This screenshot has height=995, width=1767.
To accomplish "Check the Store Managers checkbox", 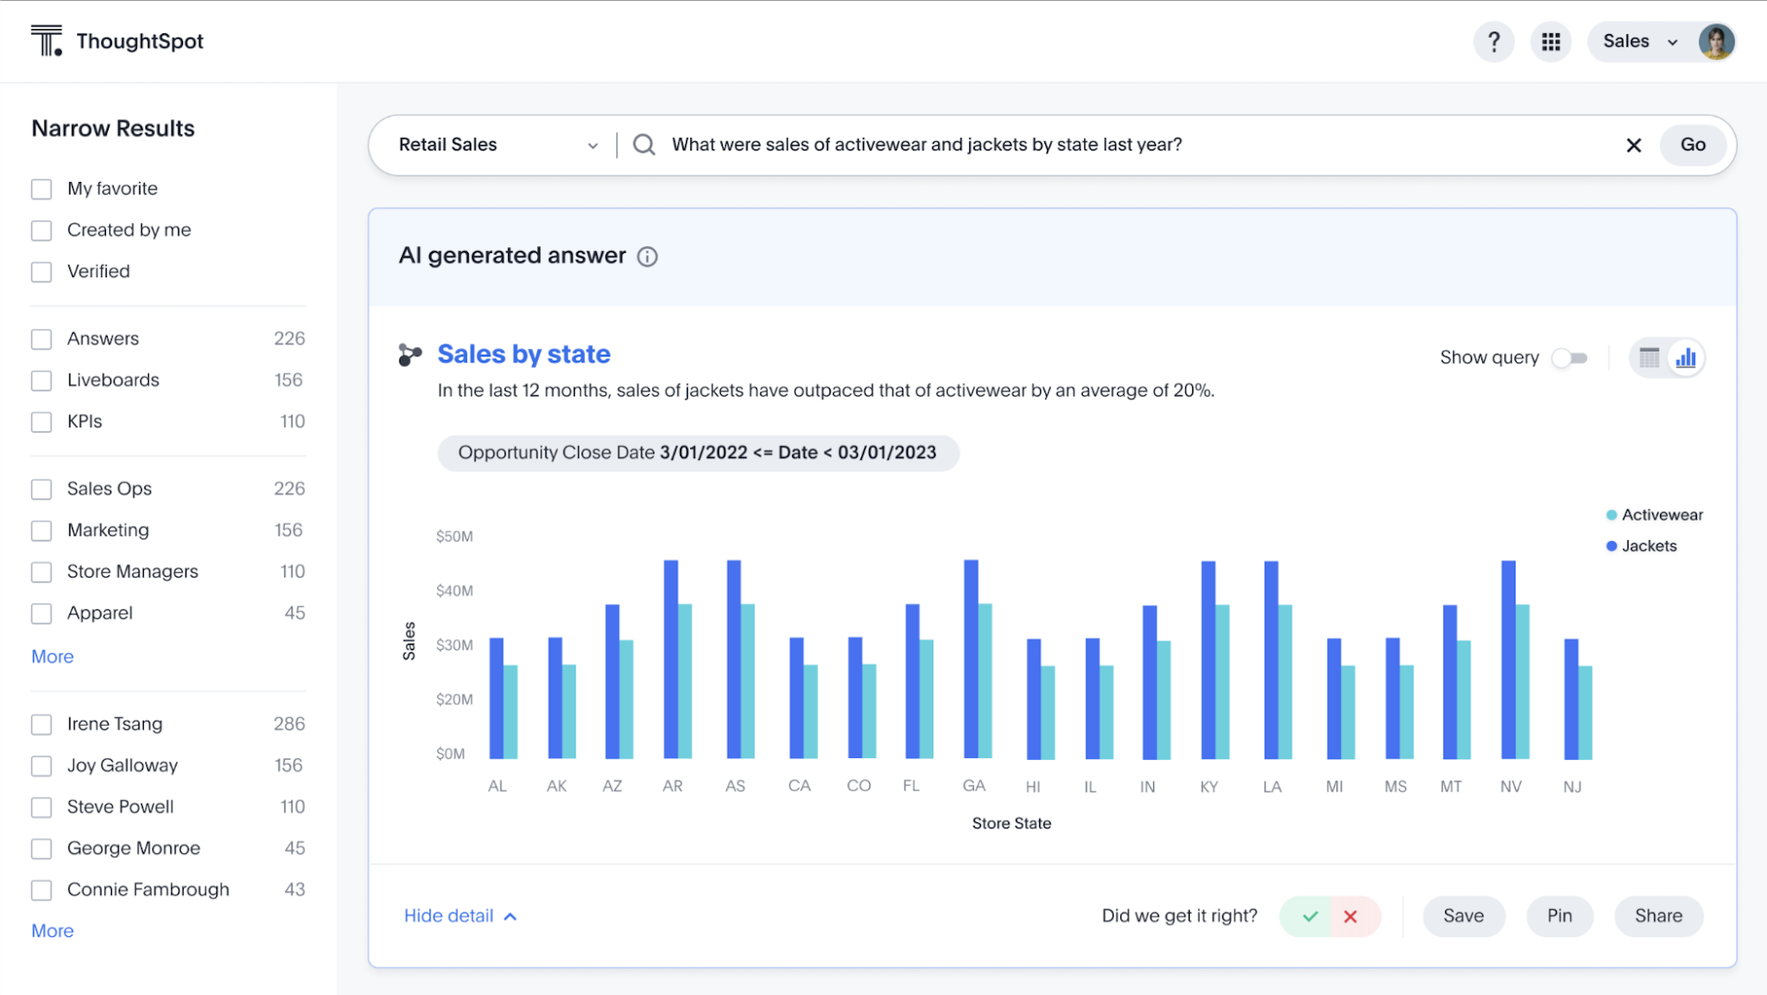I will point(41,572).
